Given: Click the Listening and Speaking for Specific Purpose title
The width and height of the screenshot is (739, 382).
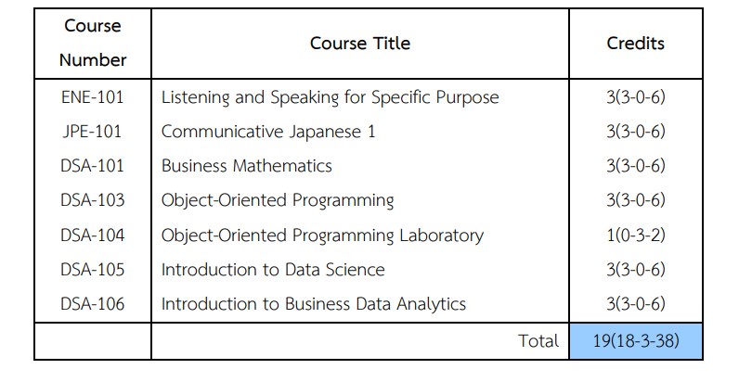Looking at the screenshot, I should 330,97.
